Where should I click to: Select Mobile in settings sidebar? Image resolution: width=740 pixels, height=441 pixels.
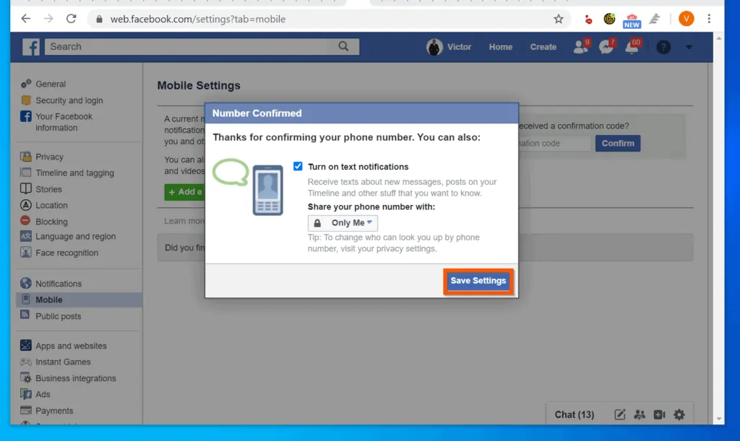(79, 300)
